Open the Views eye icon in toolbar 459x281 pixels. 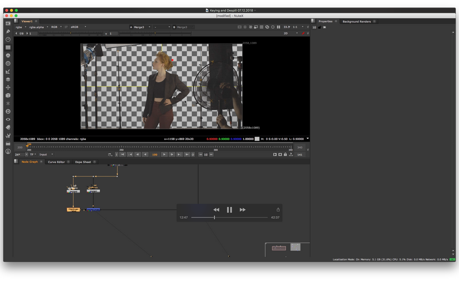pos(8,120)
